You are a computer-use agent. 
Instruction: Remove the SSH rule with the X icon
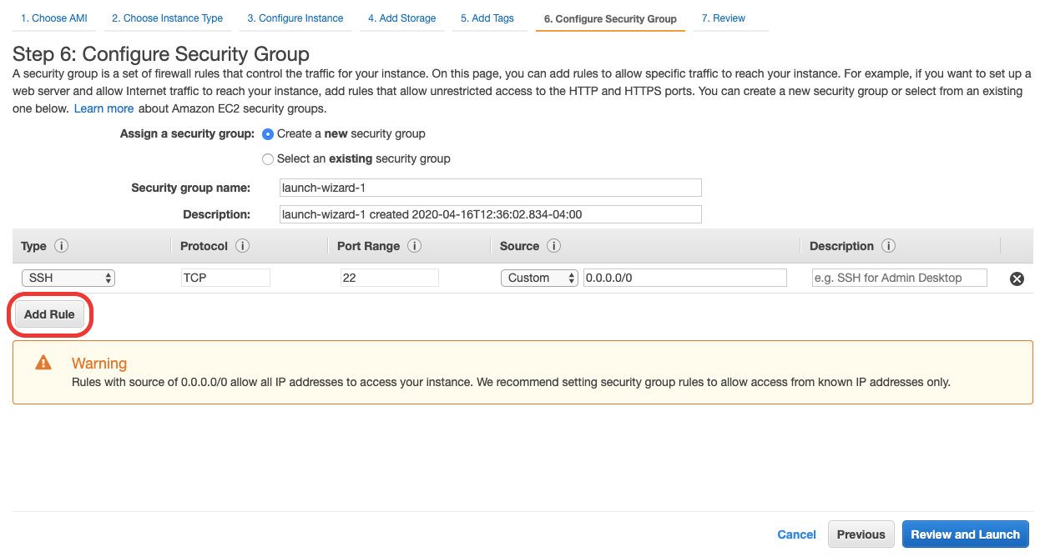(x=1017, y=279)
